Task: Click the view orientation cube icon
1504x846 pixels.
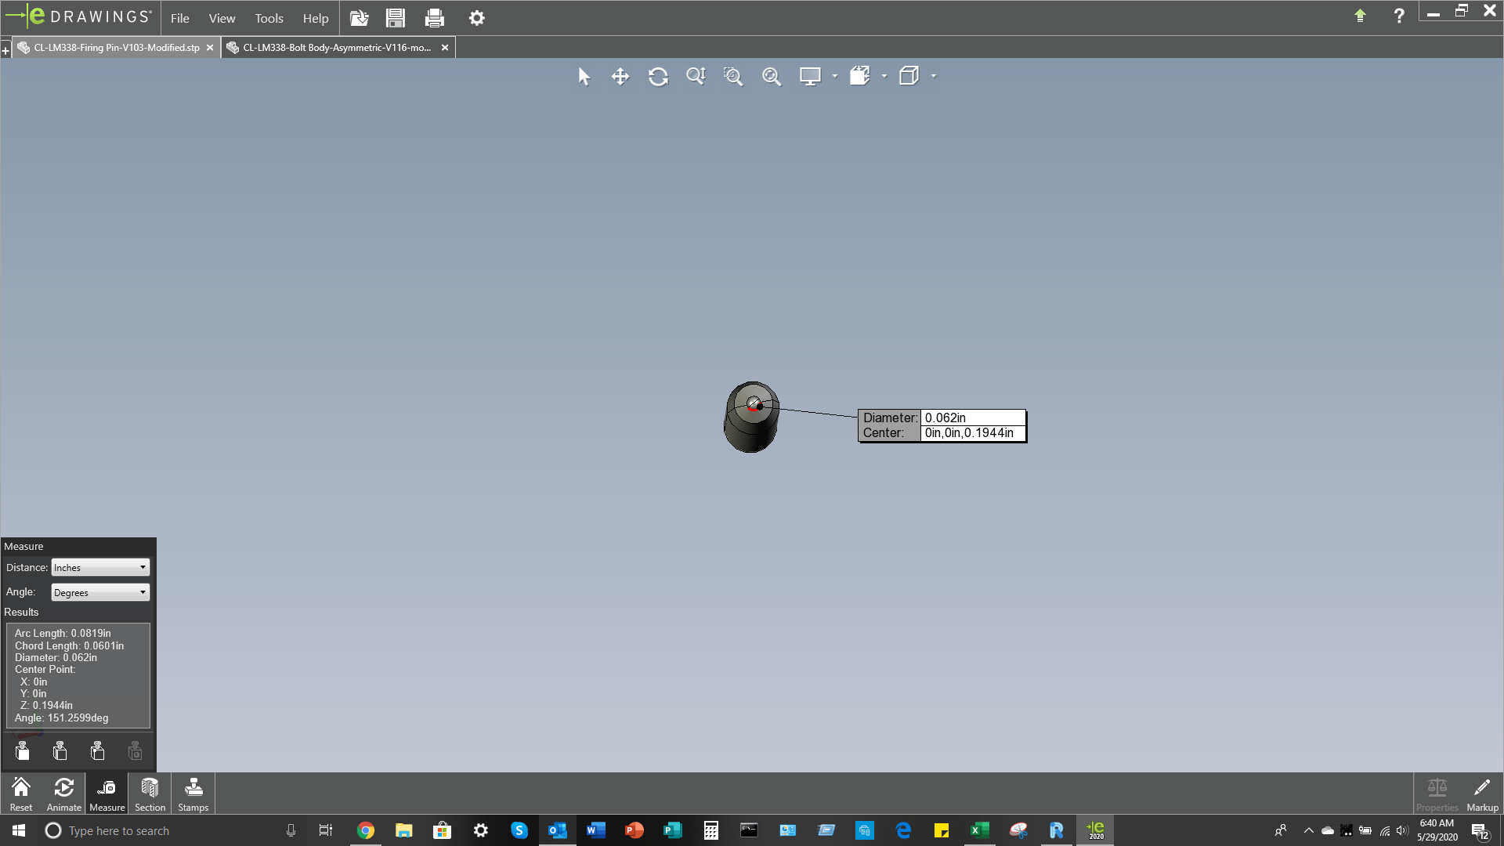Action: coord(909,76)
